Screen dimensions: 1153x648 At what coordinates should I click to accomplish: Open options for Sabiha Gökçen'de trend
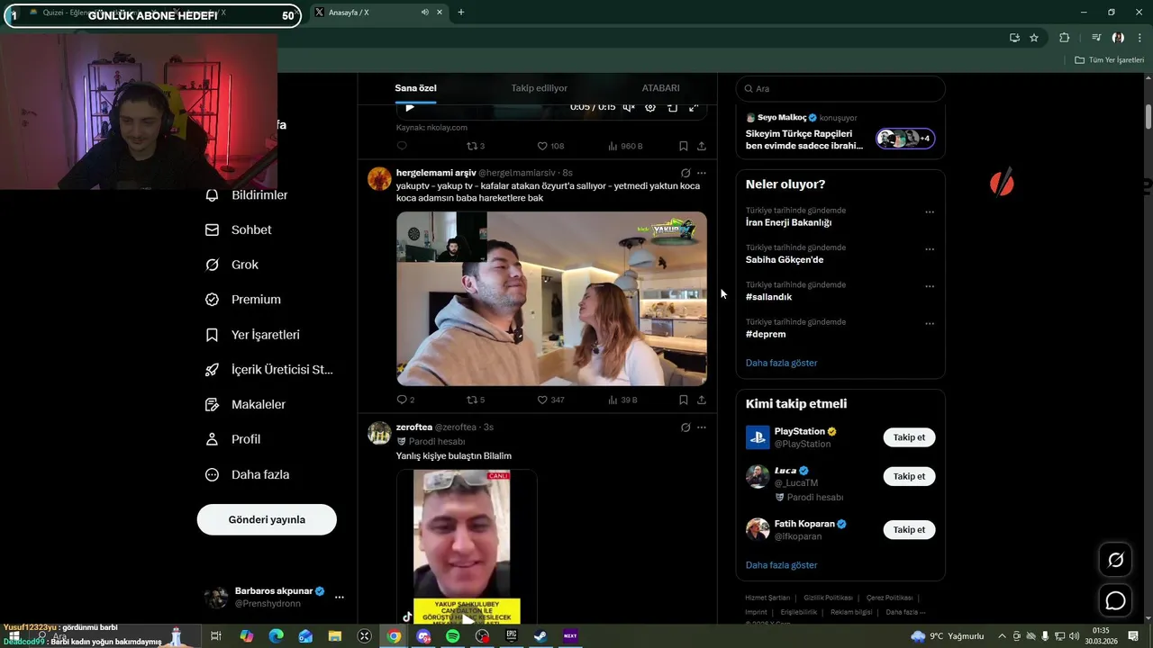coord(930,249)
